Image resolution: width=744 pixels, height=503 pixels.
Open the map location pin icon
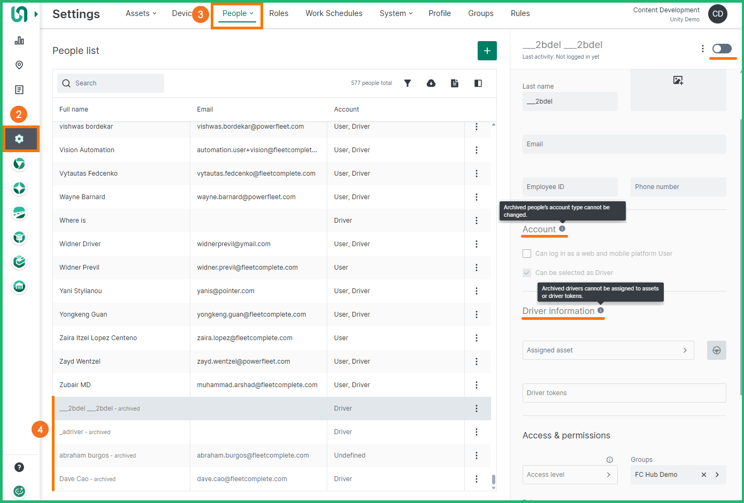[19, 65]
